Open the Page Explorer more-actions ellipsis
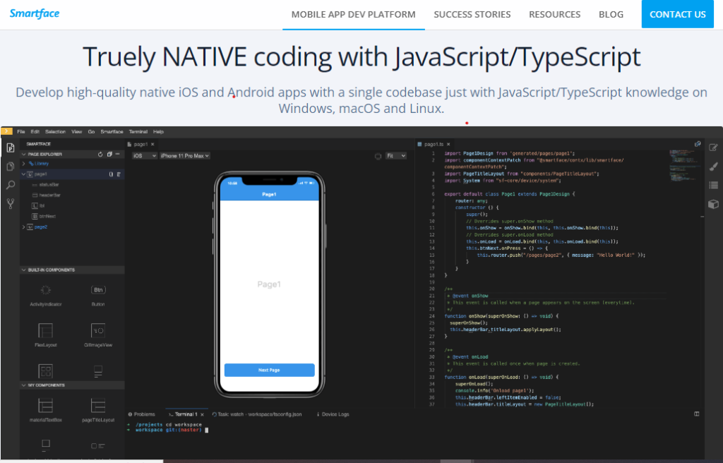The height and width of the screenshot is (463, 723). 118,155
